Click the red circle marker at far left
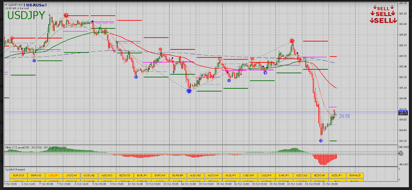Viewport: 412px width, 190px height. [12, 38]
